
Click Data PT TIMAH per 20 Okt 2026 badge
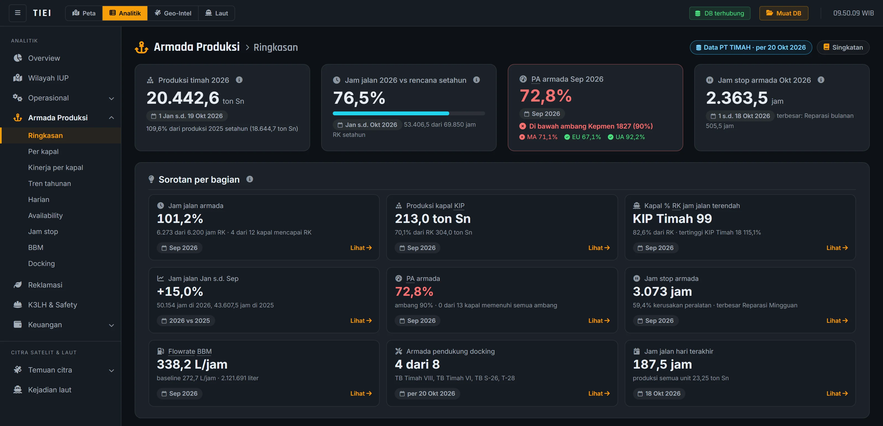751,47
